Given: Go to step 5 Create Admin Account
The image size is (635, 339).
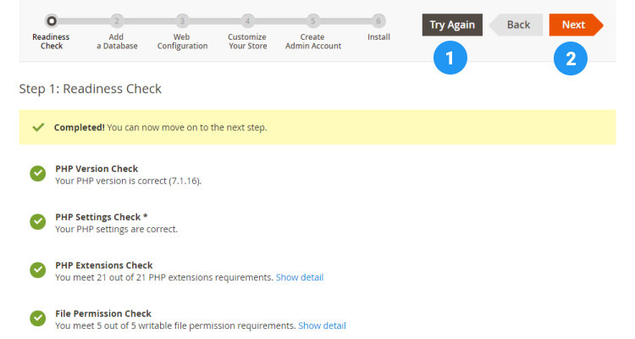Looking at the screenshot, I should (x=312, y=20).
